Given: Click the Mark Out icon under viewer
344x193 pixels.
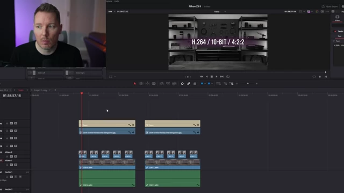Looking at the screenshot, I should pos(326,77).
